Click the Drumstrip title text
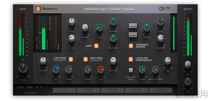Screen dimensions: 211x101 coord(50,9)
